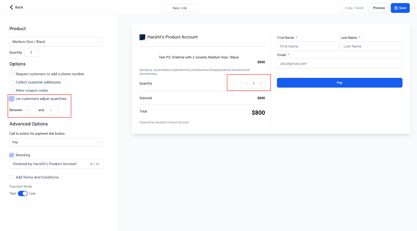Viewport: 417px width, 231px height.
Task: Click the Preview button
Action: [x=379, y=8]
